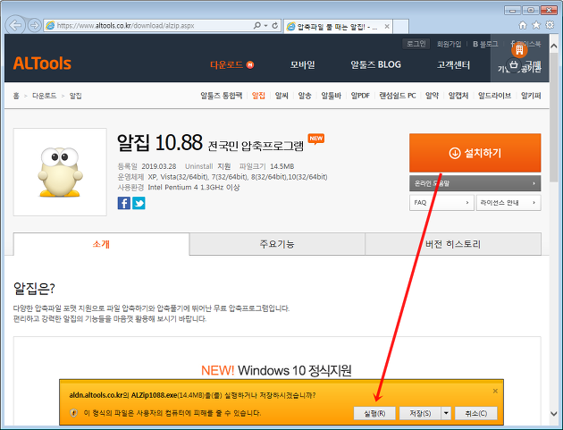The image size is (563, 430).
Task: Select 알송 in product submenu
Action: [x=305, y=96]
